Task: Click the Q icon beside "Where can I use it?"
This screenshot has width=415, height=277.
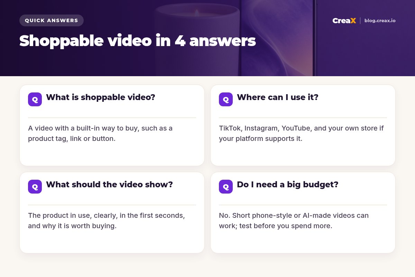Action: coord(226,99)
